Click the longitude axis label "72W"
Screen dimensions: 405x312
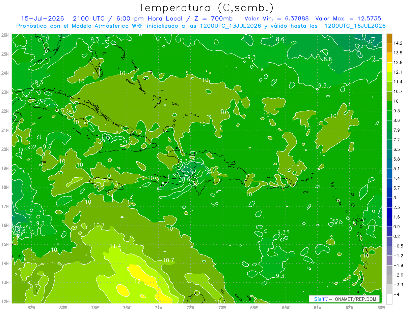pos(190,308)
